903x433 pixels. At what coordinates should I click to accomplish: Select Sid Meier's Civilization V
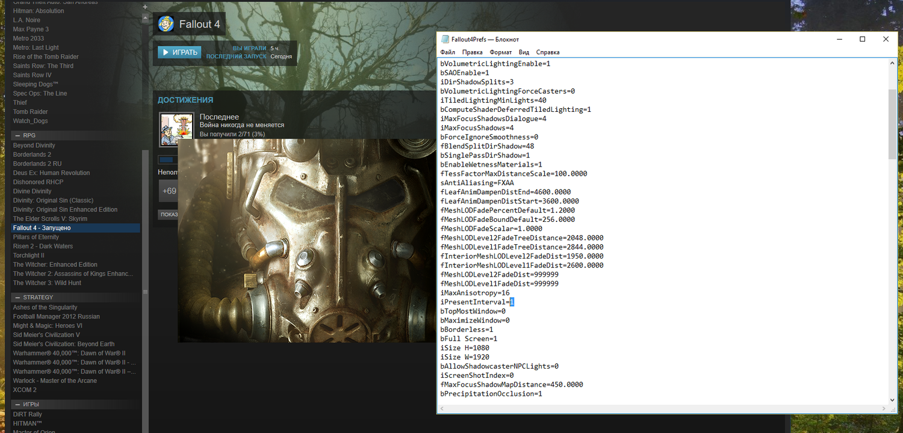[46, 335]
